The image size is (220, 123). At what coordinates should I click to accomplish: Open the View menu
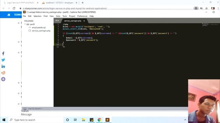52,16
